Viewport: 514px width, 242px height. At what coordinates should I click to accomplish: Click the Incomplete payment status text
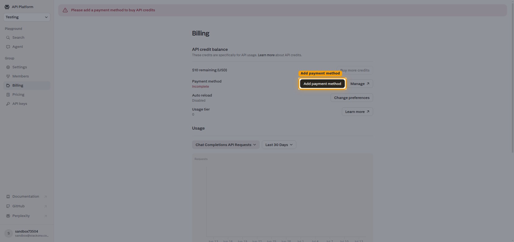tap(200, 87)
